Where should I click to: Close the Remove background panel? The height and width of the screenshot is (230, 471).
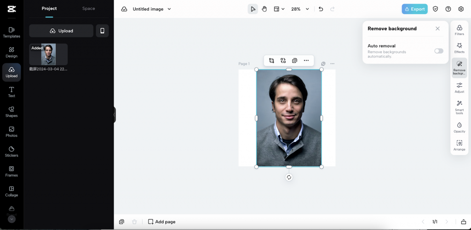click(x=437, y=28)
